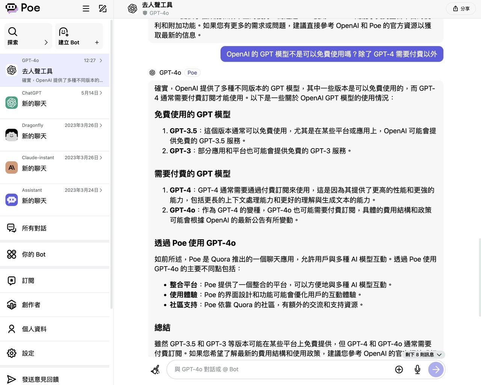Click the 探索 search icon

pyautogui.click(x=12, y=32)
